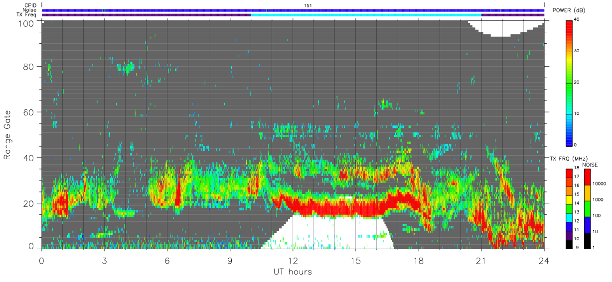Click the 10 label on power color bar
The height and width of the screenshot is (282, 612).
coord(577,114)
